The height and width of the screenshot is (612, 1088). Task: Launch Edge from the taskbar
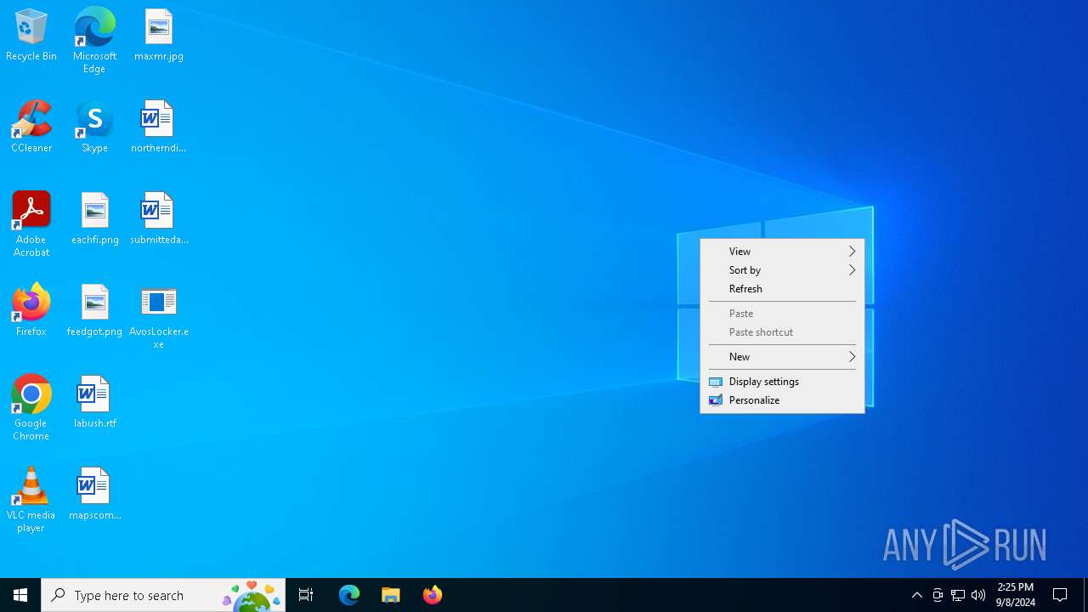[x=349, y=595]
